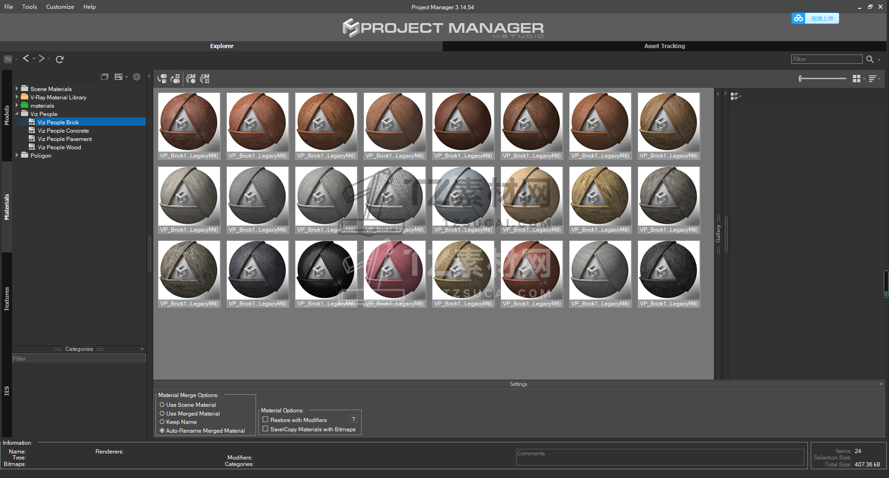889x478 pixels.
Task: Collapse the Settings panel arrow
Action: 881,384
